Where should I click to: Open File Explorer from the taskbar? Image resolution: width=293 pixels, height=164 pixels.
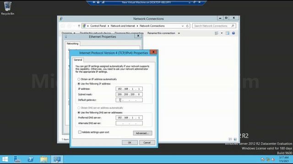(44, 159)
